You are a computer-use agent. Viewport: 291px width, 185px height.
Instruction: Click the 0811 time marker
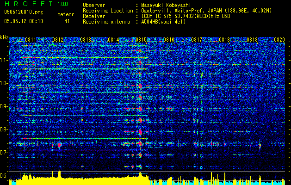(31, 40)
